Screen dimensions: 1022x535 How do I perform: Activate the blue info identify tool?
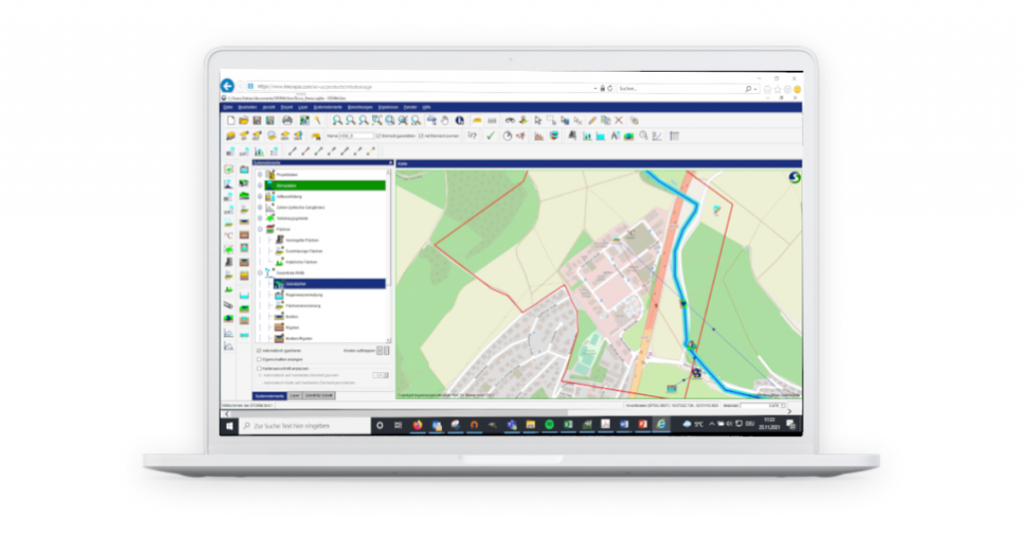(x=459, y=121)
